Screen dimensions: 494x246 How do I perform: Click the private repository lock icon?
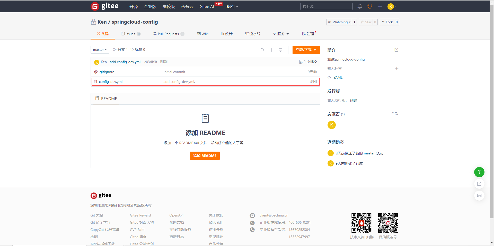93,22
